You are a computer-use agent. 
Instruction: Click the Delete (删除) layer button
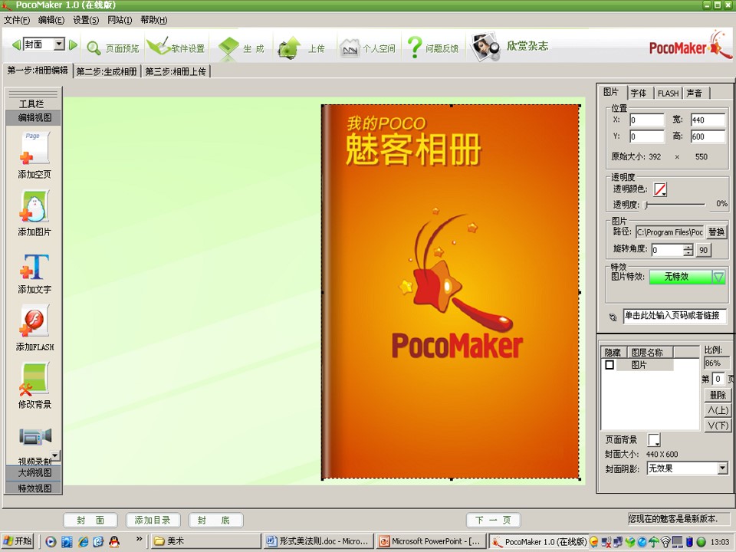pyautogui.click(x=718, y=395)
